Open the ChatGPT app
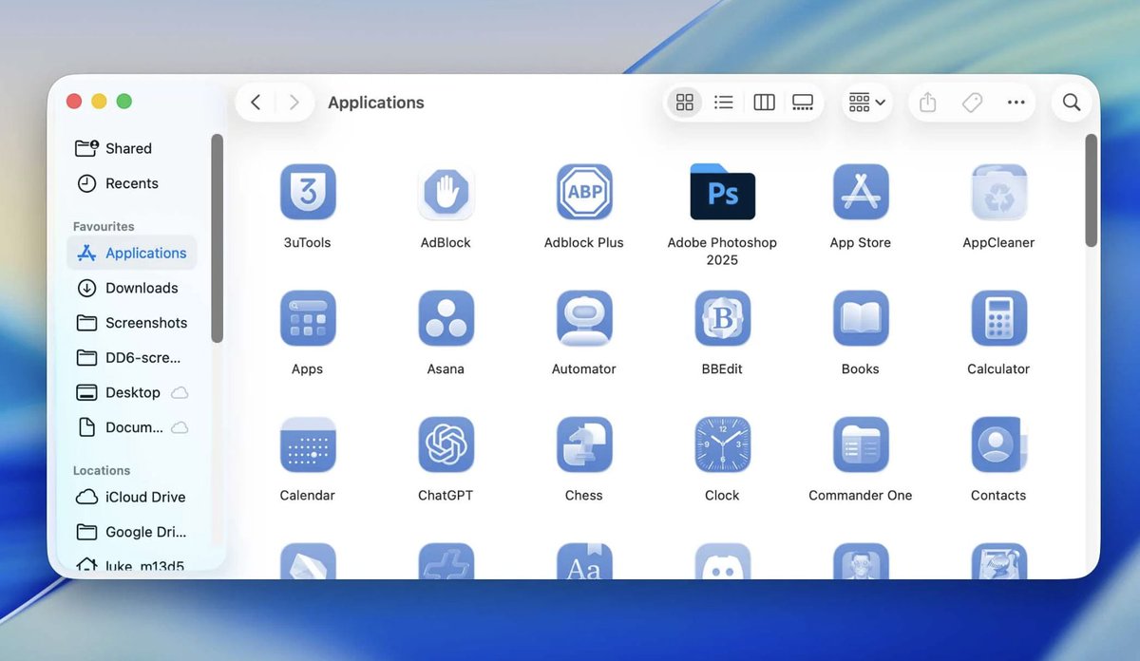 coord(446,444)
